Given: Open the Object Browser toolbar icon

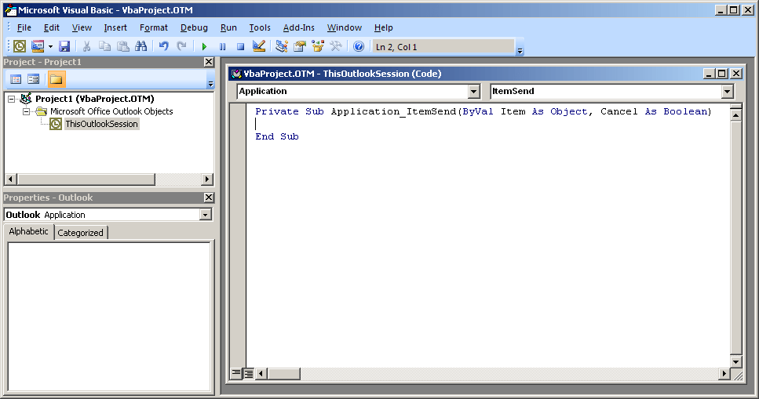Looking at the screenshot, I should [318, 46].
